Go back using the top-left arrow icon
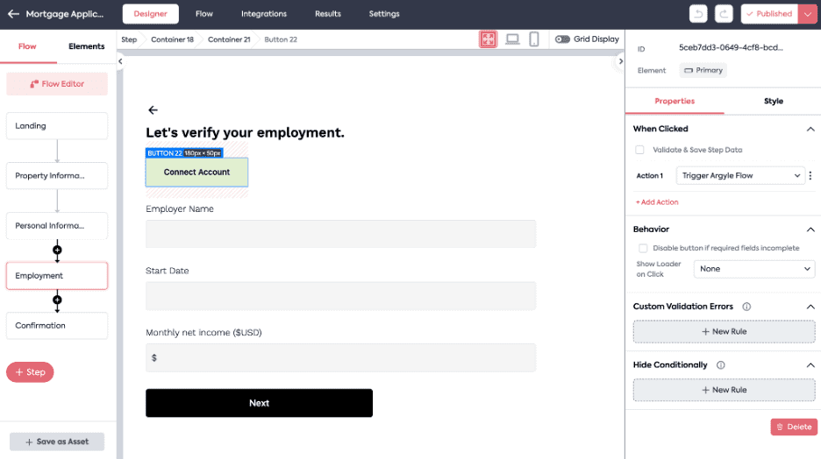Image resolution: width=821 pixels, height=459 pixels. (x=14, y=14)
